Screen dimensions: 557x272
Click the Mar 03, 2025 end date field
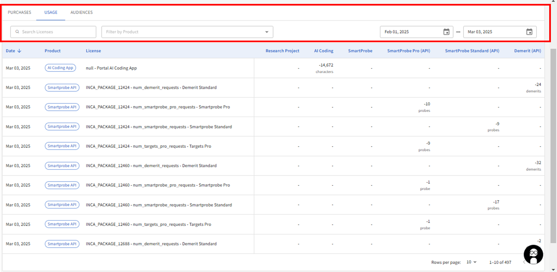click(500, 32)
